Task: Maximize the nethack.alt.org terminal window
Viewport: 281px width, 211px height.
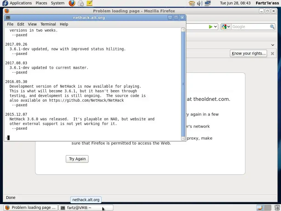Action: click(x=176, y=18)
